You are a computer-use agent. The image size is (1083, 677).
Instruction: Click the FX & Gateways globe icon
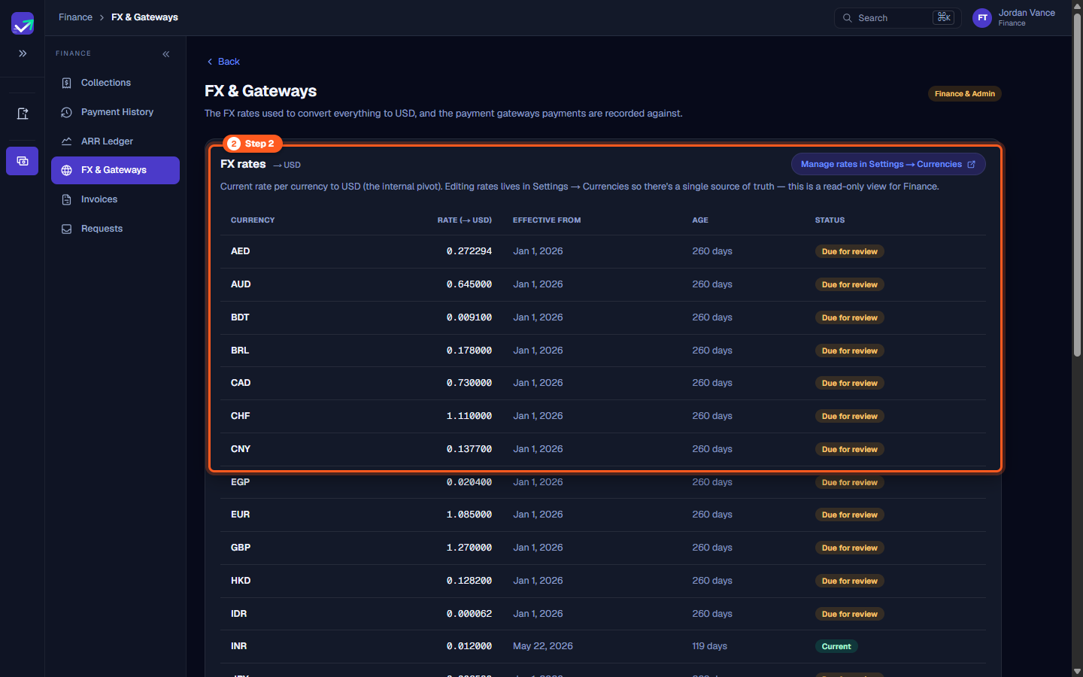tap(66, 170)
